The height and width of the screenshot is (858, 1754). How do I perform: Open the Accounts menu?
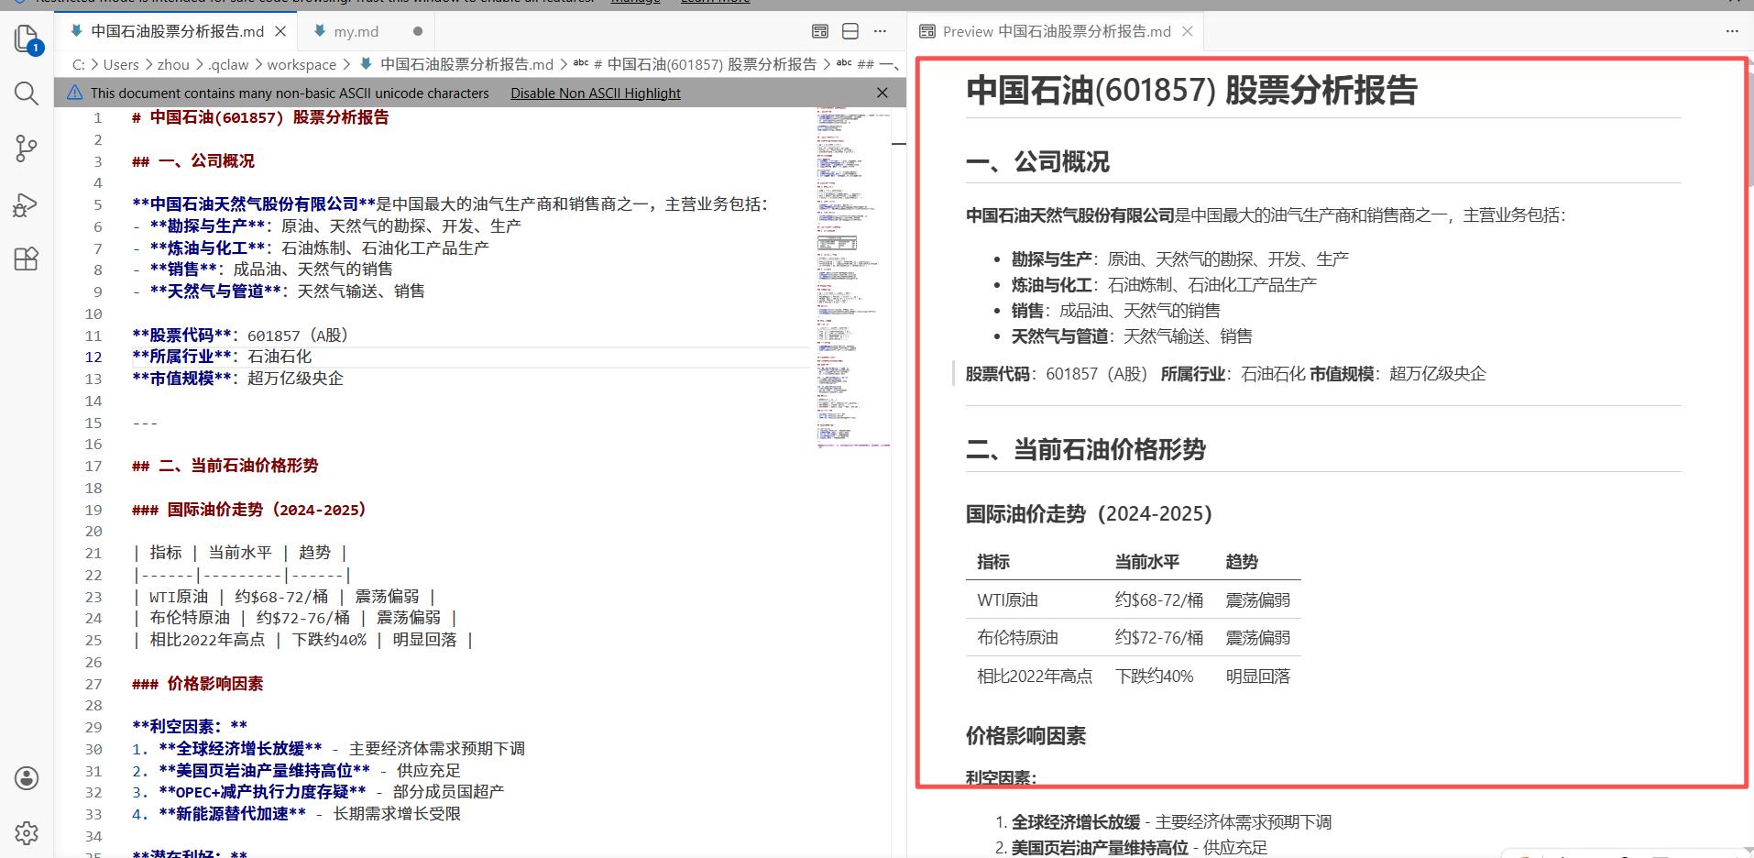(27, 778)
